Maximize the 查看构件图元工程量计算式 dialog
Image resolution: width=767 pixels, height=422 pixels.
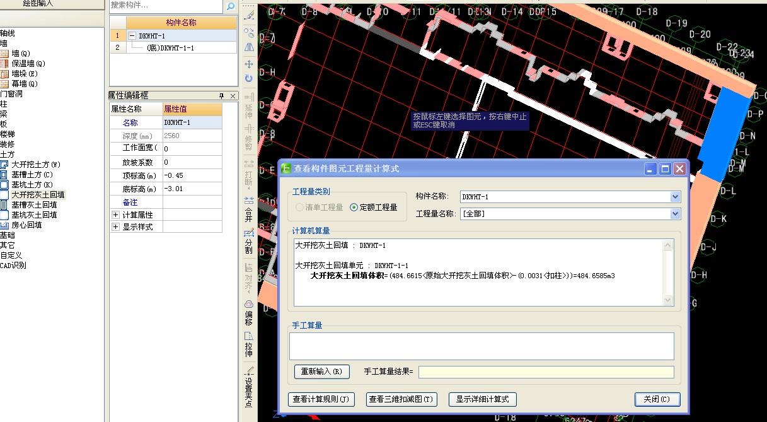[666, 168]
